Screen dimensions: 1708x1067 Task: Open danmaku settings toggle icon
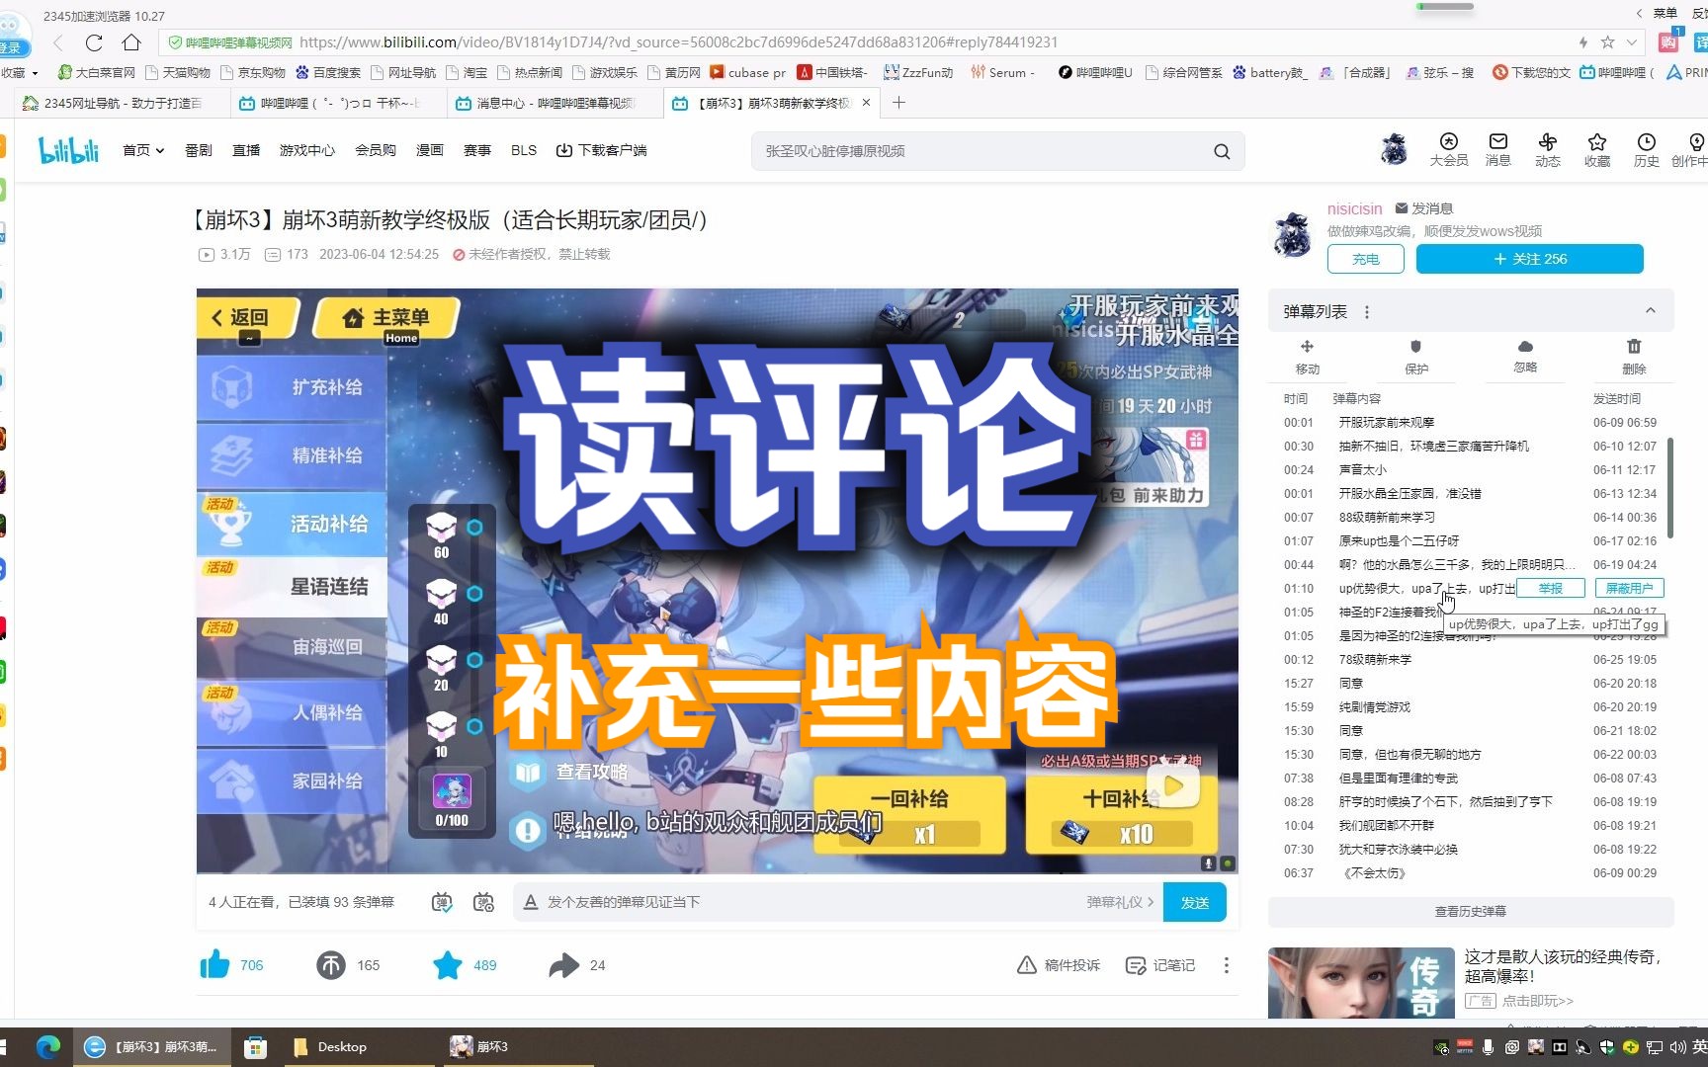tap(483, 902)
